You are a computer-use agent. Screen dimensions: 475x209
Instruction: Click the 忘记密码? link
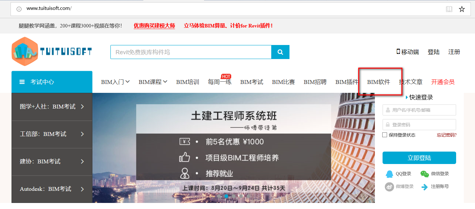pyautogui.click(x=447, y=135)
